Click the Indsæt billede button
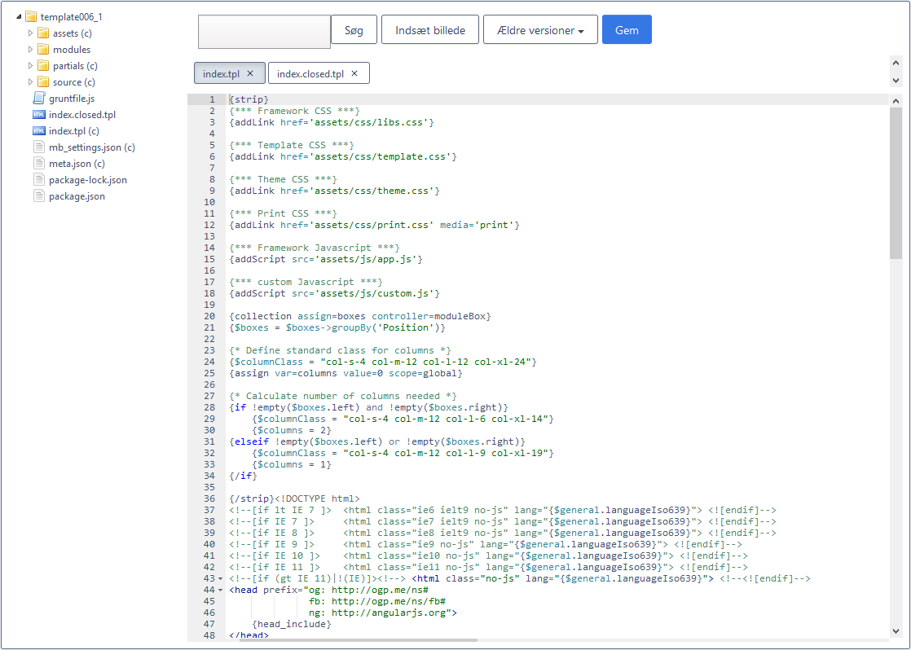The height and width of the screenshot is (650, 911). coord(429,30)
